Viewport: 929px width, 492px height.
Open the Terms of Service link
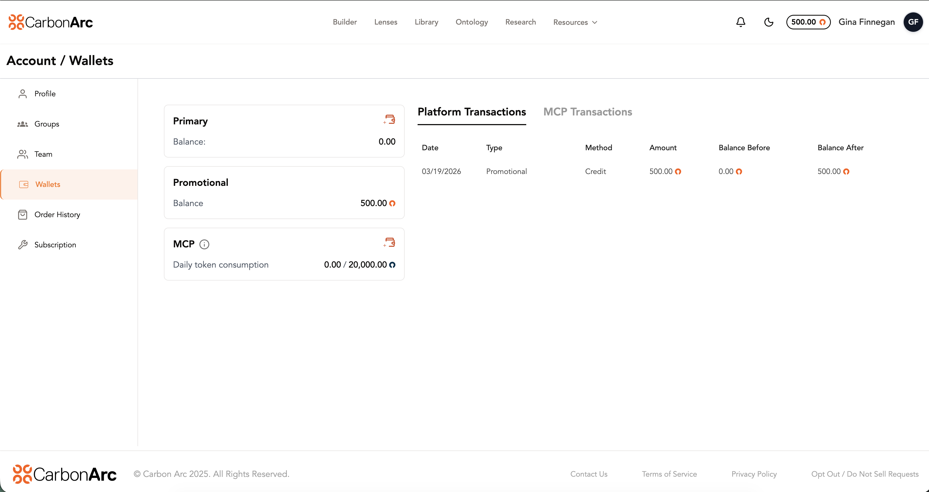pos(669,474)
